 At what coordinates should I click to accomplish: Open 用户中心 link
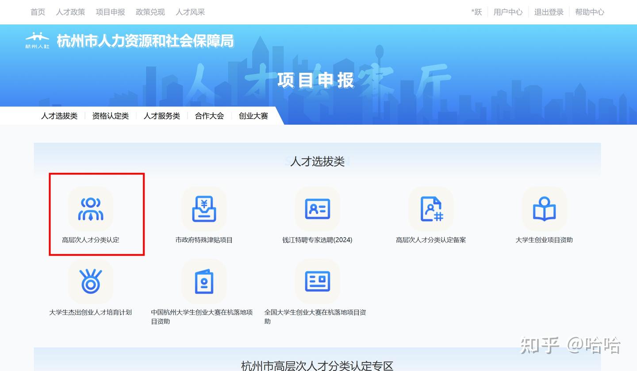tap(508, 12)
